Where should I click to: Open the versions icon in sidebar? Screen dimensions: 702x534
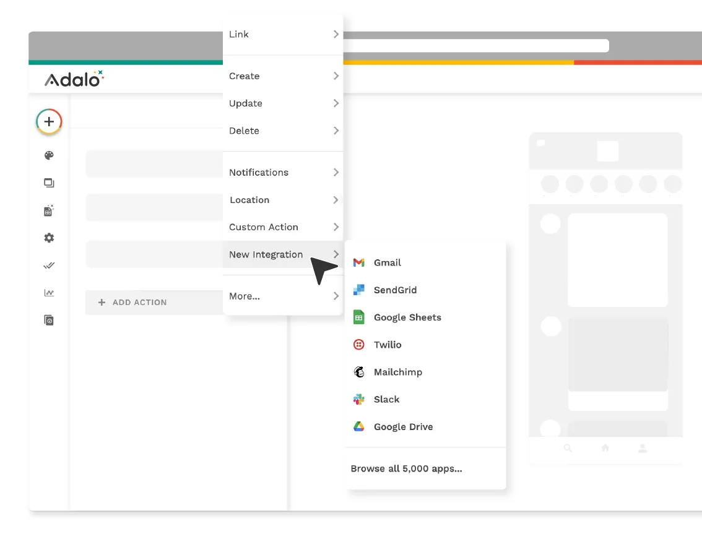coord(49,320)
